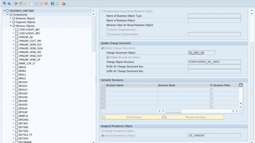Expand the Segment Objects tree node
Screen dimensions: 255x143
(10, 22)
